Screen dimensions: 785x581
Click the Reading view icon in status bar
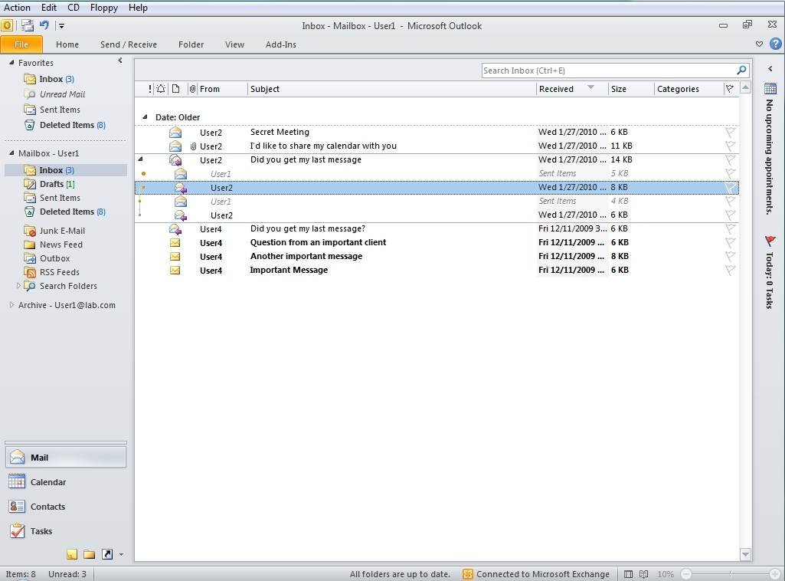(644, 574)
